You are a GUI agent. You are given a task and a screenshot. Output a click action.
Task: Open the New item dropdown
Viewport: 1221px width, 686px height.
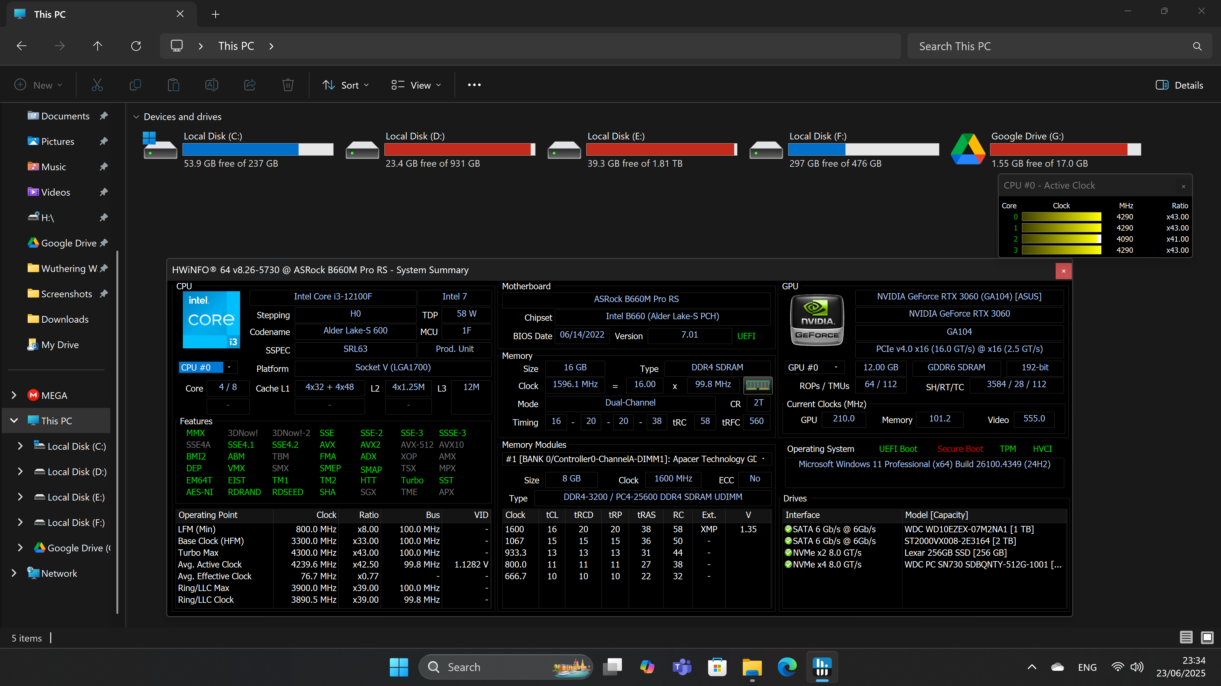[x=38, y=85]
